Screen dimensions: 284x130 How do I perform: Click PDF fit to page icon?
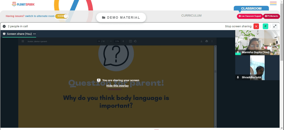130,41
